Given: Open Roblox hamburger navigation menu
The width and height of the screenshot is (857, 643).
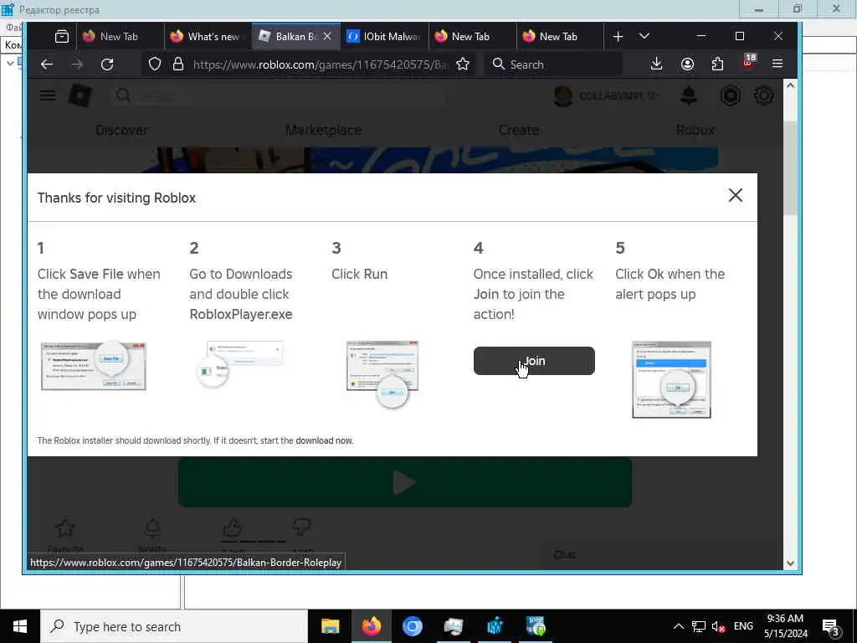Looking at the screenshot, I should (x=48, y=95).
